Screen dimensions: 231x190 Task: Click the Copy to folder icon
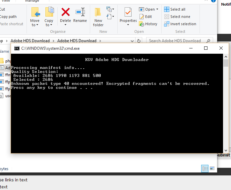pyautogui.click(x=49, y=12)
